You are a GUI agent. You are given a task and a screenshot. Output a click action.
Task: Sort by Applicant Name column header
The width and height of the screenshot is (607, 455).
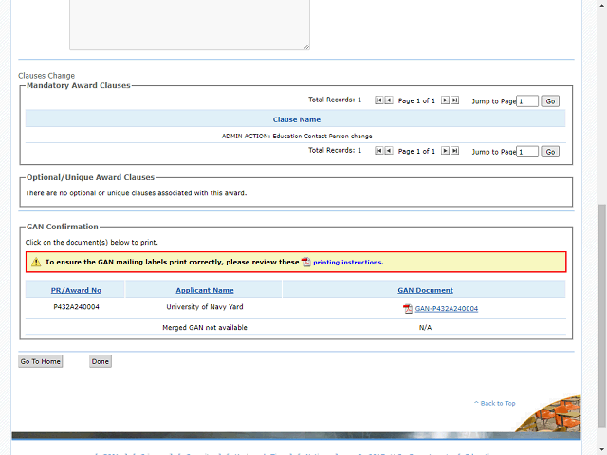(x=204, y=290)
